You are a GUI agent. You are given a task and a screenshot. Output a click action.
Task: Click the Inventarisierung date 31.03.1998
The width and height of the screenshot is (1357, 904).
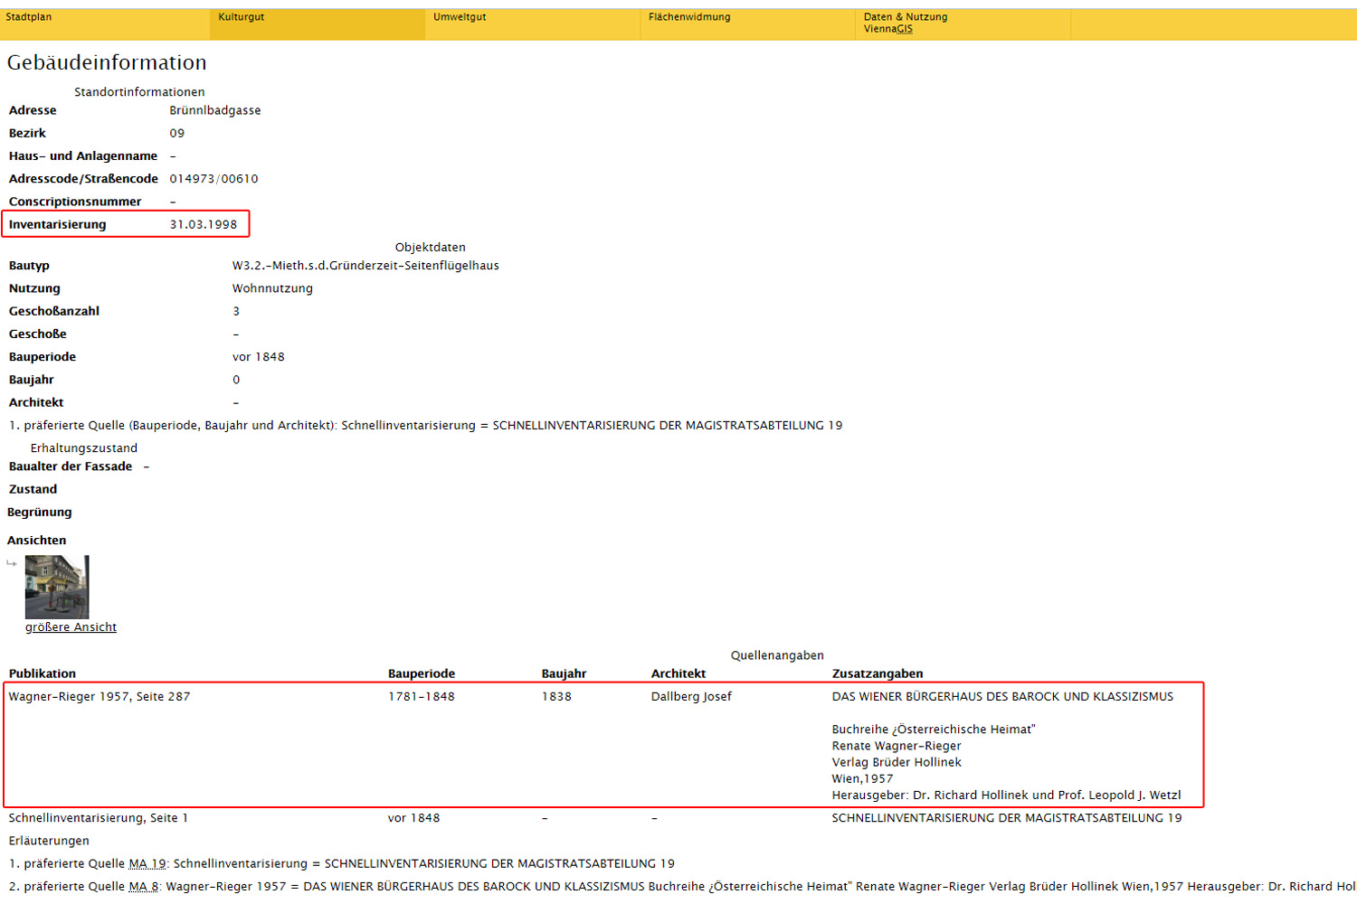tap(204, 224)
